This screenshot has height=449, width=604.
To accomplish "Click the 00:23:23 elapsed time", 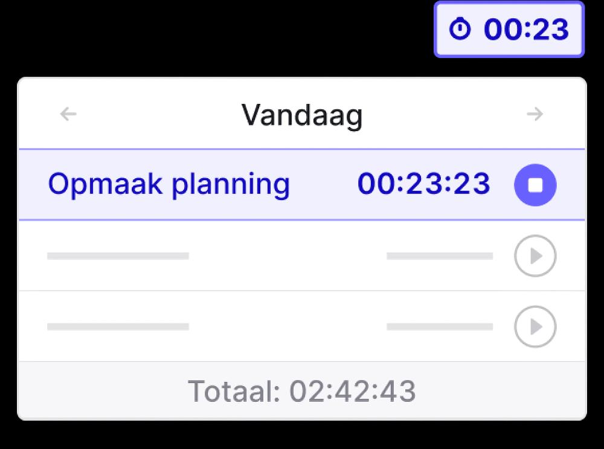I will tap(423, 184).
